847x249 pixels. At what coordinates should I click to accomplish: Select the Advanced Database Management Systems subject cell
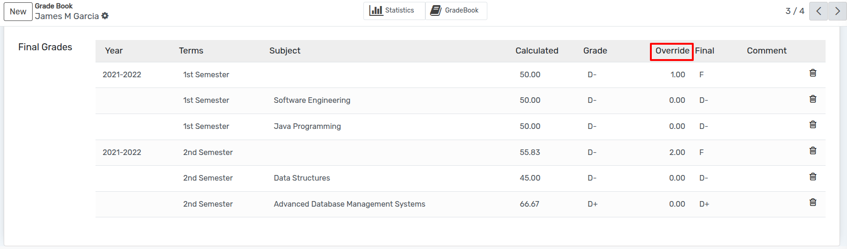(349, 204)
